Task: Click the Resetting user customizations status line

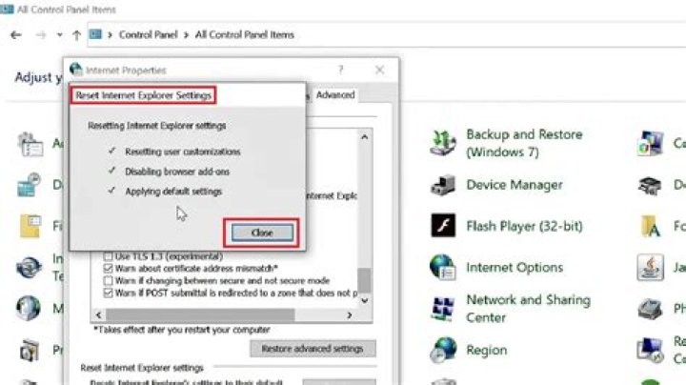Action: (x=182, y=152)
